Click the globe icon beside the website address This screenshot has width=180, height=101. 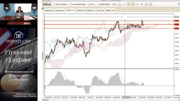[6, 72]
